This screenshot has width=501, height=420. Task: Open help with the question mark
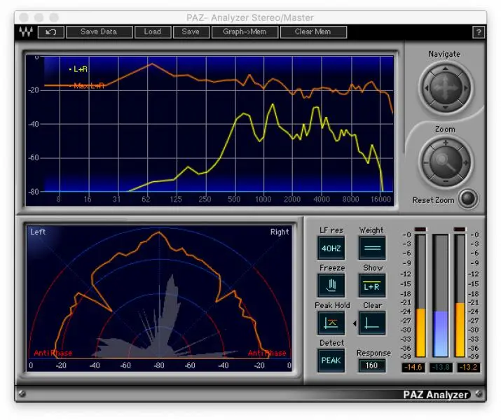pyautogui.click(x=479, y=32)
